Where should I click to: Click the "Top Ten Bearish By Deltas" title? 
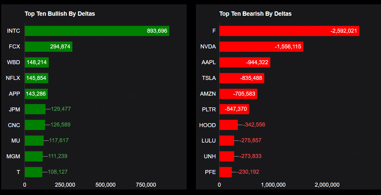click(x=255, y=14)
